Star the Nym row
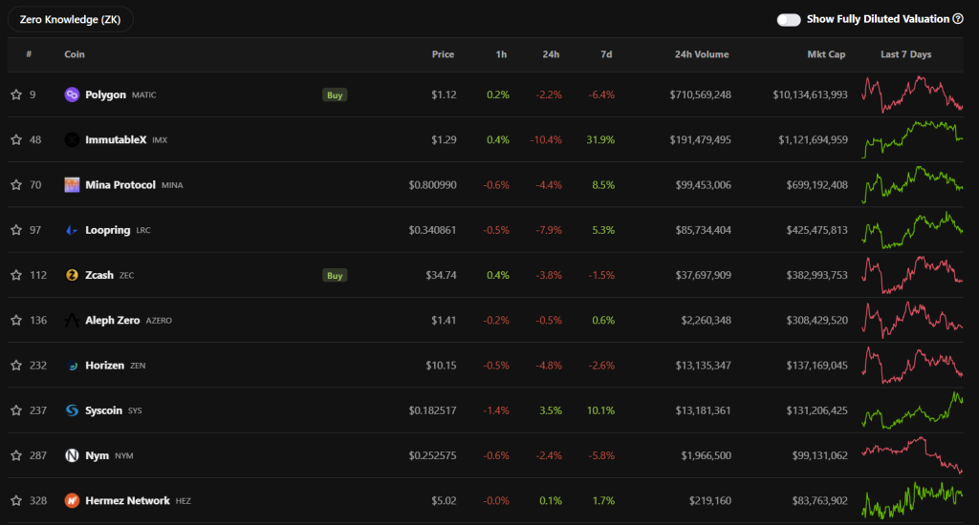The height and width of the screenshot is (525, 979). (16, 455)
